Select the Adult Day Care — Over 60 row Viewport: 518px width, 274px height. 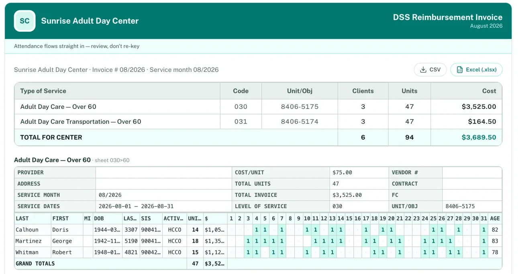[x=258, y=106]
